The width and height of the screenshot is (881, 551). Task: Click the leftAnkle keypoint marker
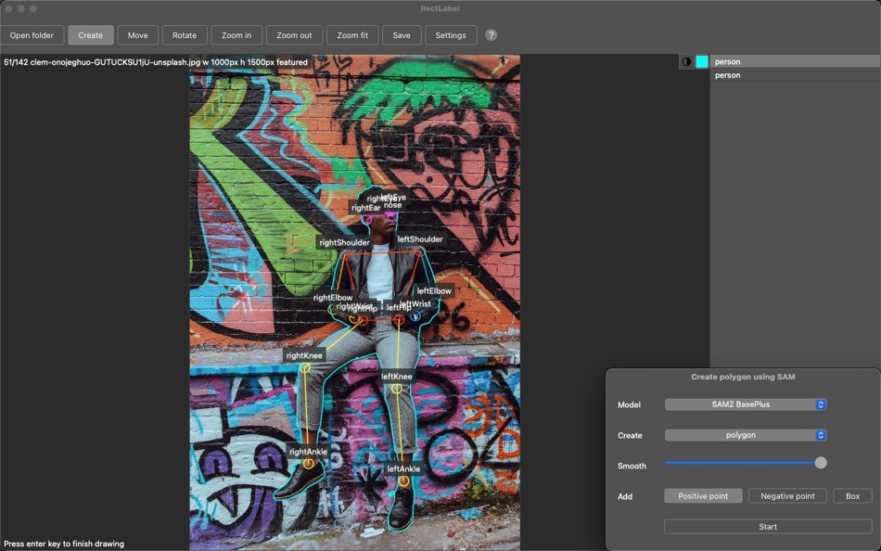[x=403, y=481]
